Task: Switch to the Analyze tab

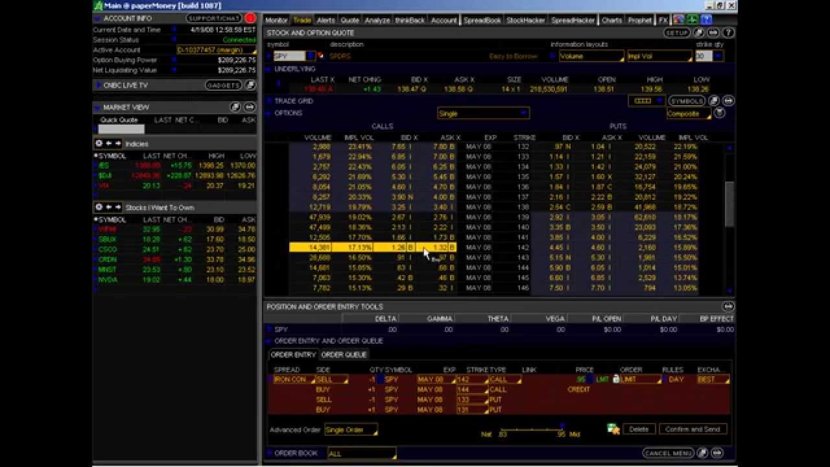Action: 377,20
